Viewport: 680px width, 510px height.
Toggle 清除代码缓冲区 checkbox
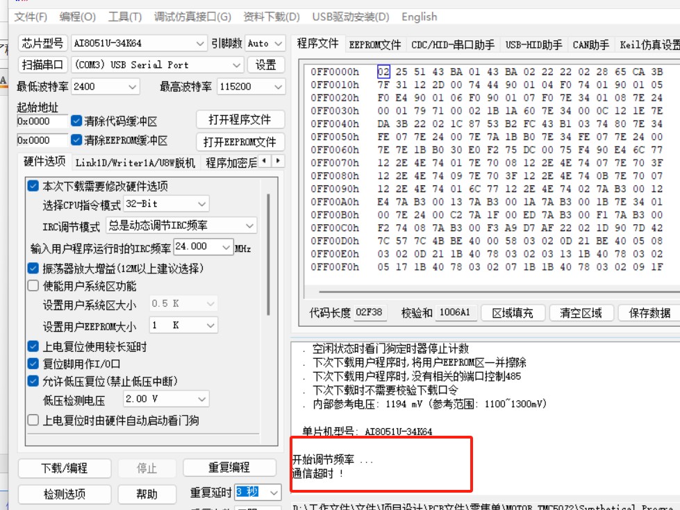pos(76,121)
